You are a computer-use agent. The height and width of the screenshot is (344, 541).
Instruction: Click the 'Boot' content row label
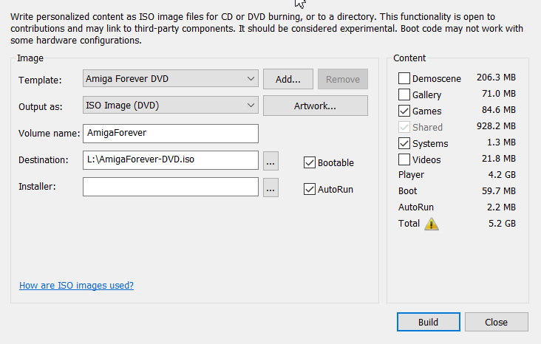click(407, 191)
